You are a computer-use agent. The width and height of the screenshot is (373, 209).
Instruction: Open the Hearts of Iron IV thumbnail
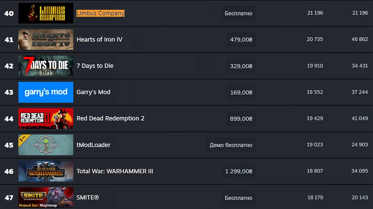tap(46, 39)
